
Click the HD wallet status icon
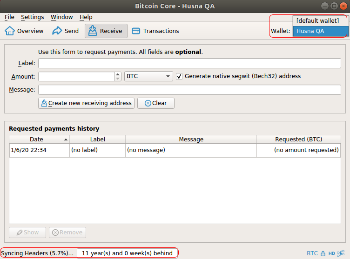[x=332, y=253]
